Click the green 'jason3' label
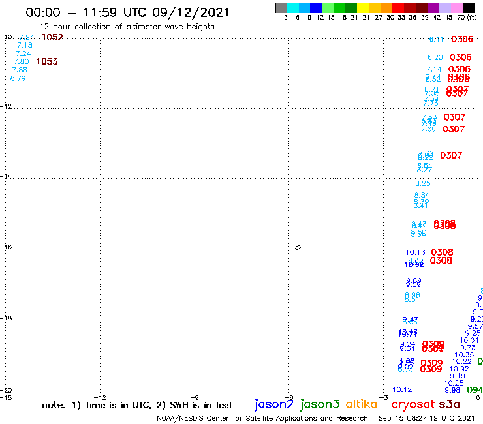 (320, 404)
